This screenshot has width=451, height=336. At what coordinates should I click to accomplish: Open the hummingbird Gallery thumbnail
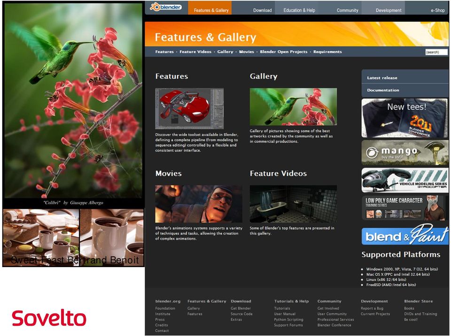(293, 107)
